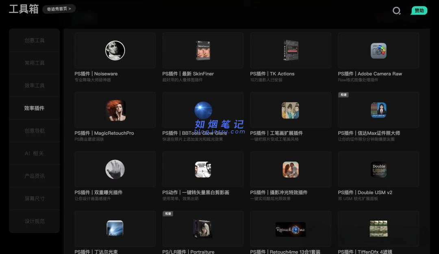Click the Raw格式图像处理插件 description

click(358, 80)
